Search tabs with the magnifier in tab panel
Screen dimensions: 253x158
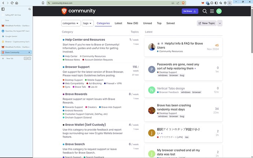tap(30, 9)
